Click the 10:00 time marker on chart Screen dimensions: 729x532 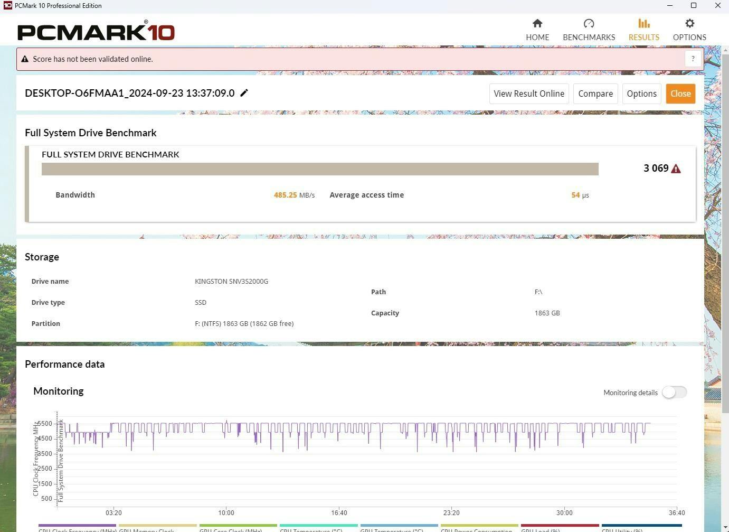pos(226,512)
